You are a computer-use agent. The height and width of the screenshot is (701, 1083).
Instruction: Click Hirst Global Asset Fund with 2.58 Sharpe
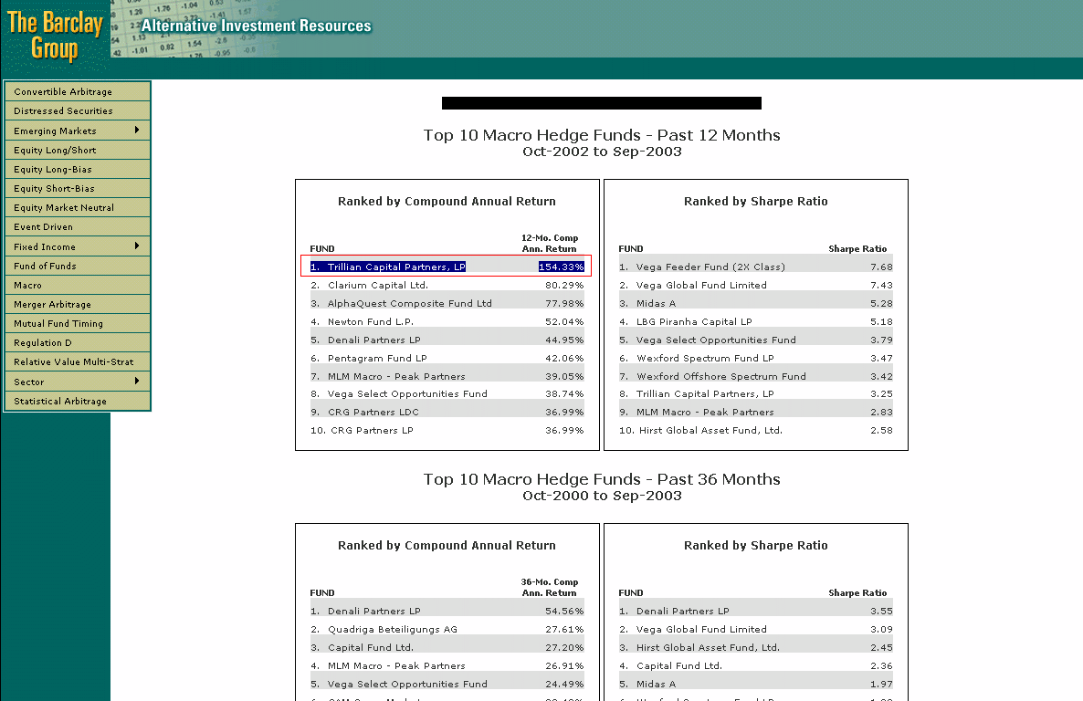coord(755,430)
